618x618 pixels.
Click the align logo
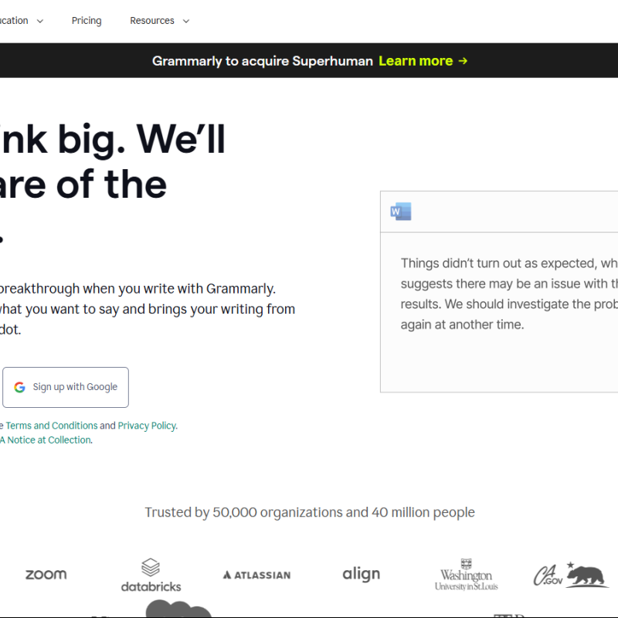point(361,574)
